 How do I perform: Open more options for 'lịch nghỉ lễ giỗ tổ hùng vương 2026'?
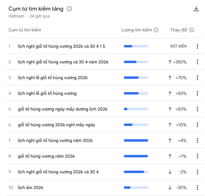pyautogui.click(x=197, y=78)
